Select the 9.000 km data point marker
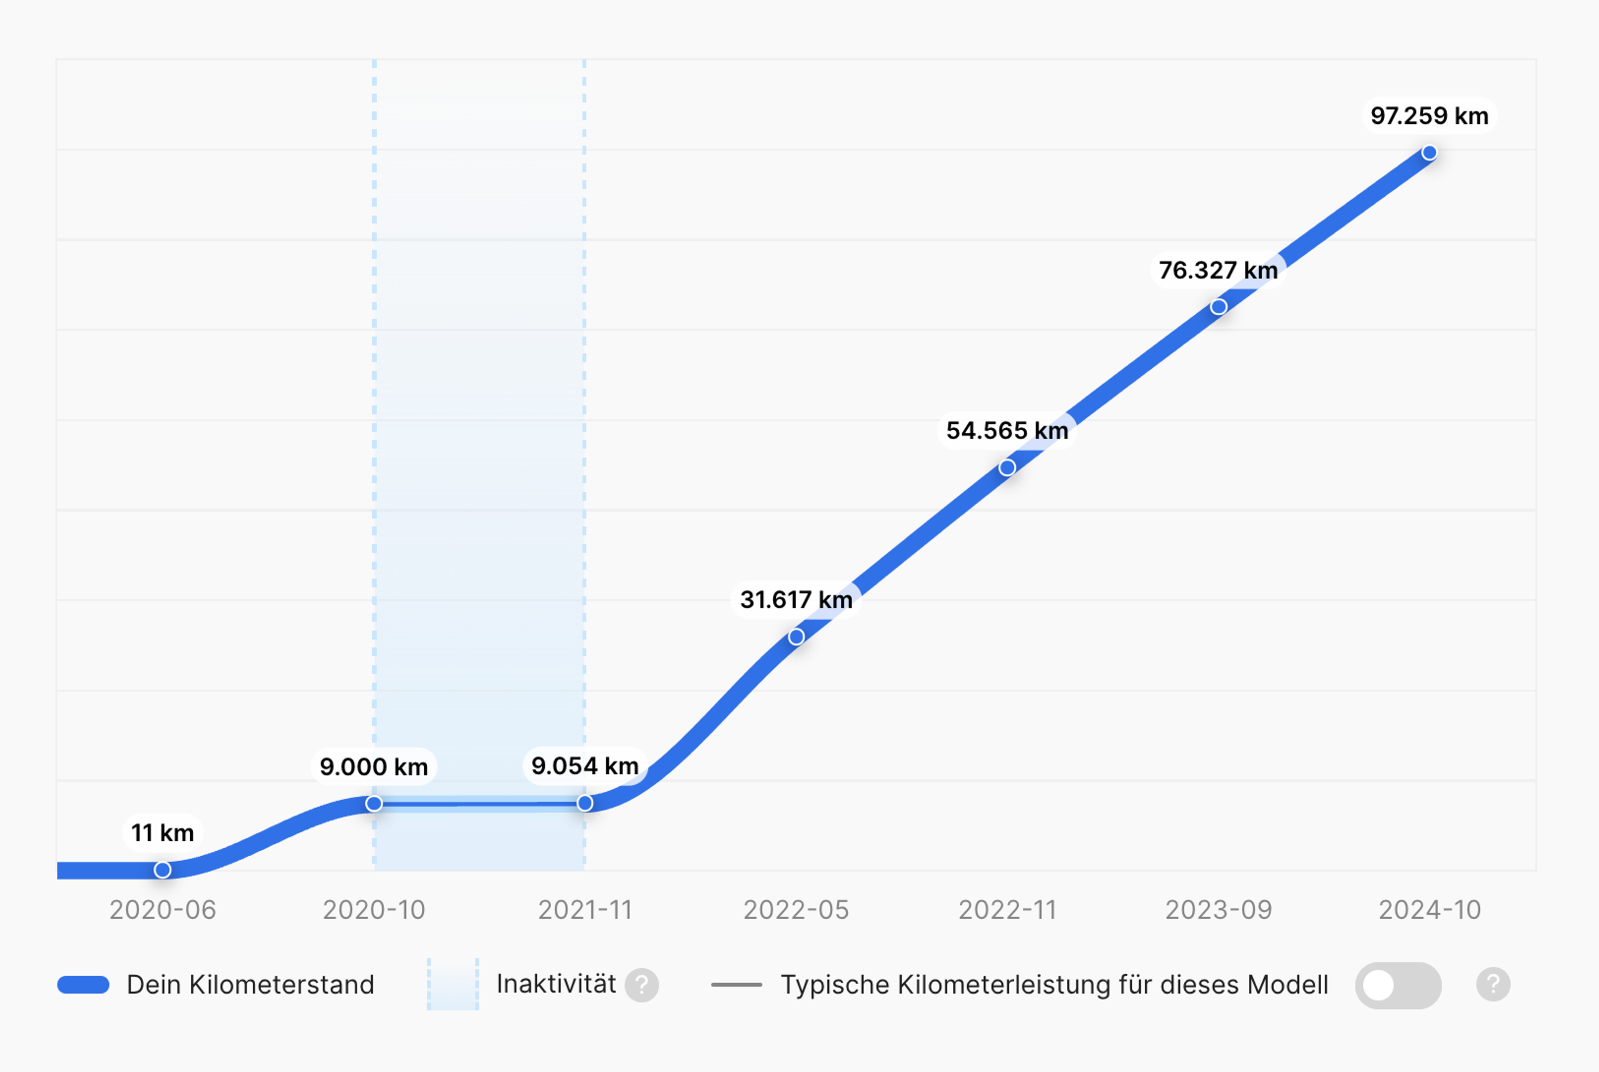1599x1072 pixels. coord(374,803)
